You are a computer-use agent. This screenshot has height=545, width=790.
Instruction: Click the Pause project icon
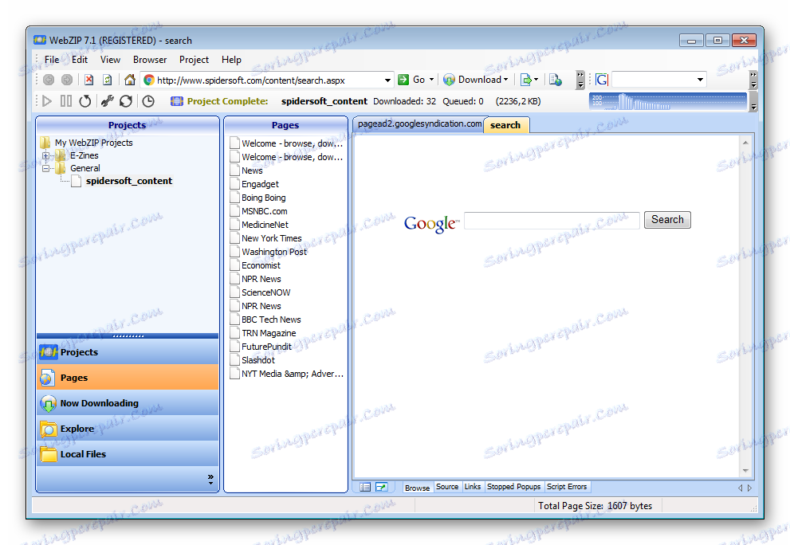pyautogui.click(x=66, y=101)
